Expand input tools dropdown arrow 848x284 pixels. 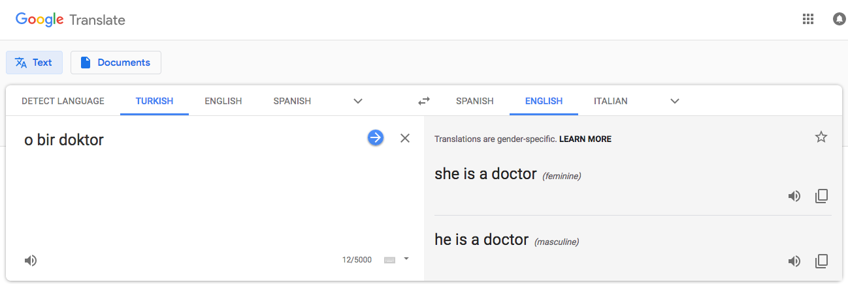click(x=406, y=259)
